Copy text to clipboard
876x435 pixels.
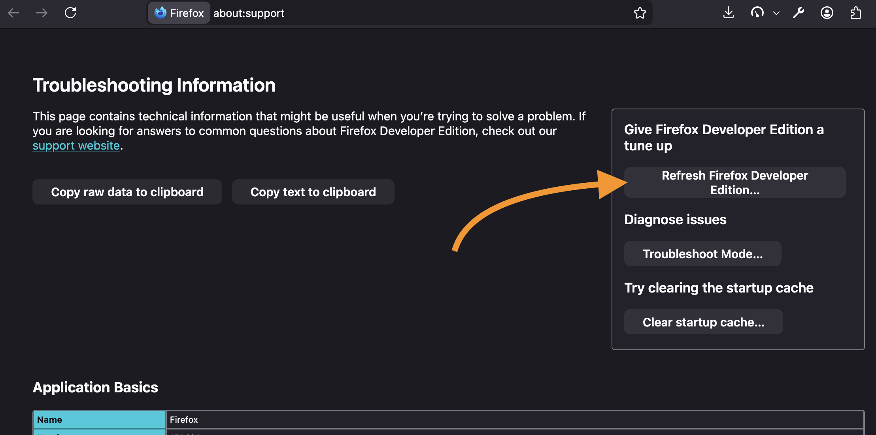tap(313, 192)
